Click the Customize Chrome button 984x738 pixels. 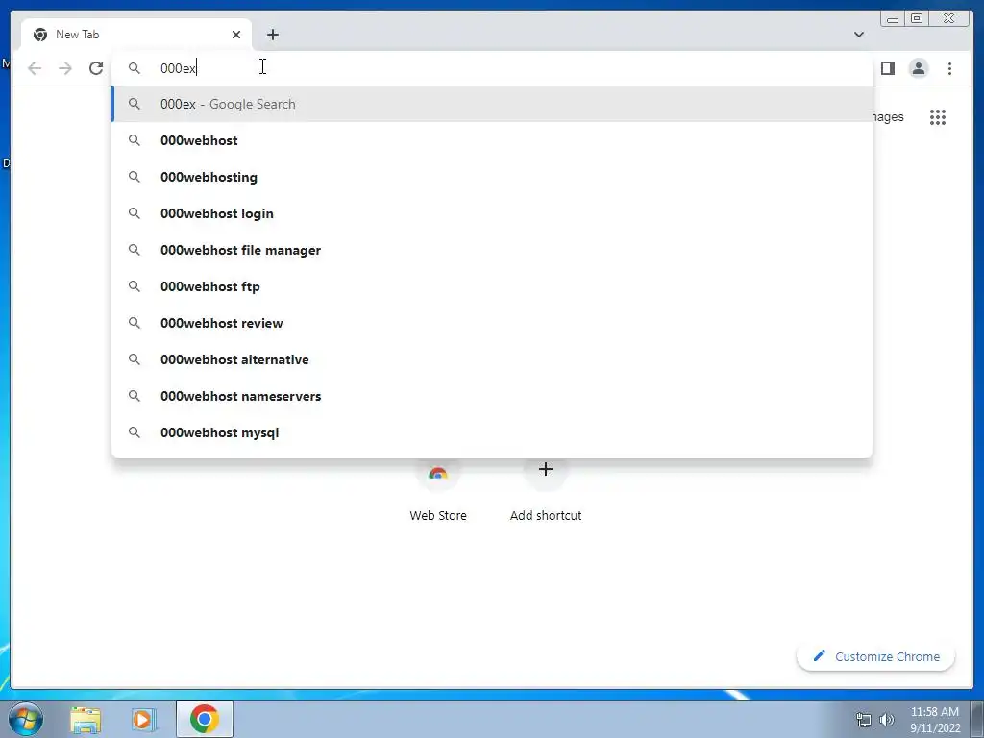click(876, 656)
